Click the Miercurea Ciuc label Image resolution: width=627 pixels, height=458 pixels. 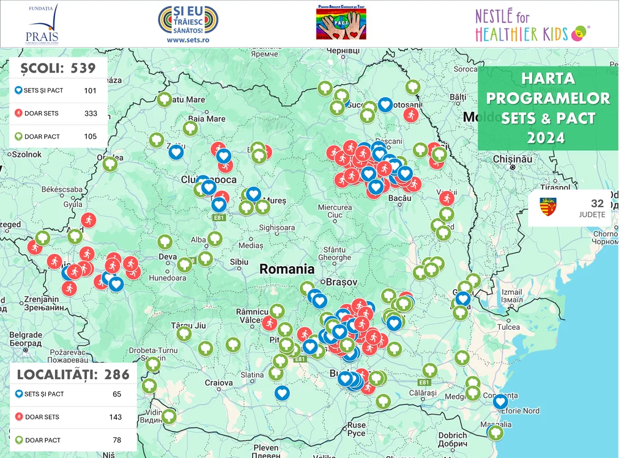pos(335,211)
